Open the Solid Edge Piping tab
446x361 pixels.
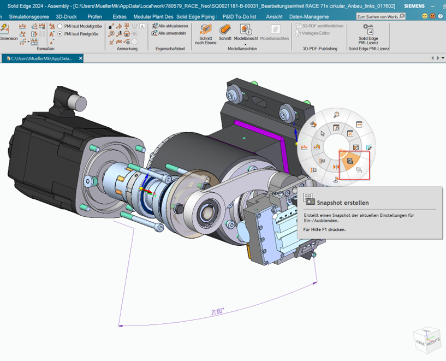[196, 17]
